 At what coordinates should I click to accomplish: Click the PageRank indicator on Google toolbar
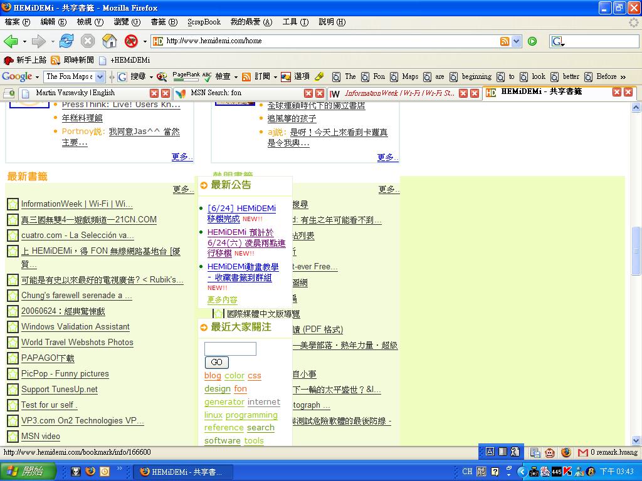click(x=186, y=76)
